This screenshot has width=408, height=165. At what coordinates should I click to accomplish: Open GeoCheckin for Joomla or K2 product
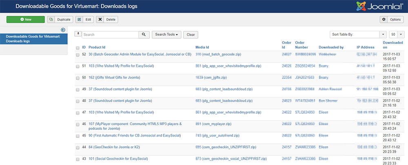coord(114,147)
